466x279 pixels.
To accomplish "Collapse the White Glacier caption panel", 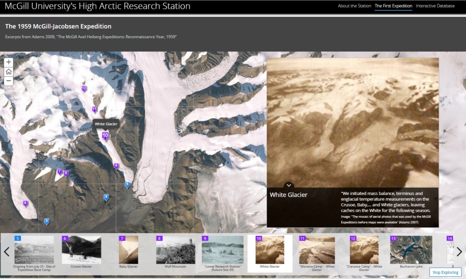I will pyautogui.click(x=289, y=186).
